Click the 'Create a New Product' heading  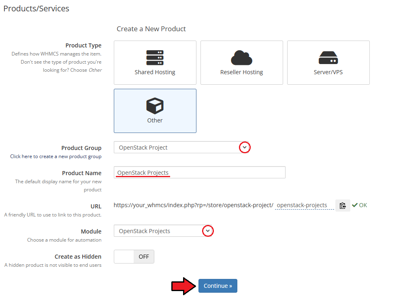[x=151, y=29]
